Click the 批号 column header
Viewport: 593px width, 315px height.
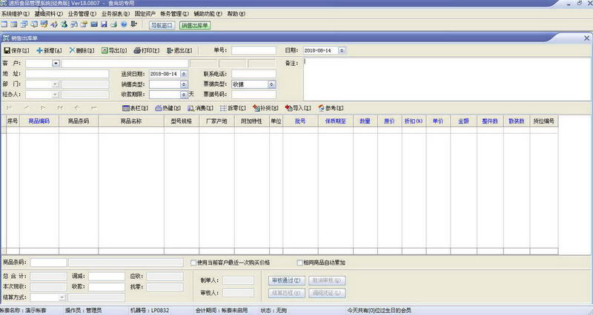pyautogui.click(x=300, y=121)
